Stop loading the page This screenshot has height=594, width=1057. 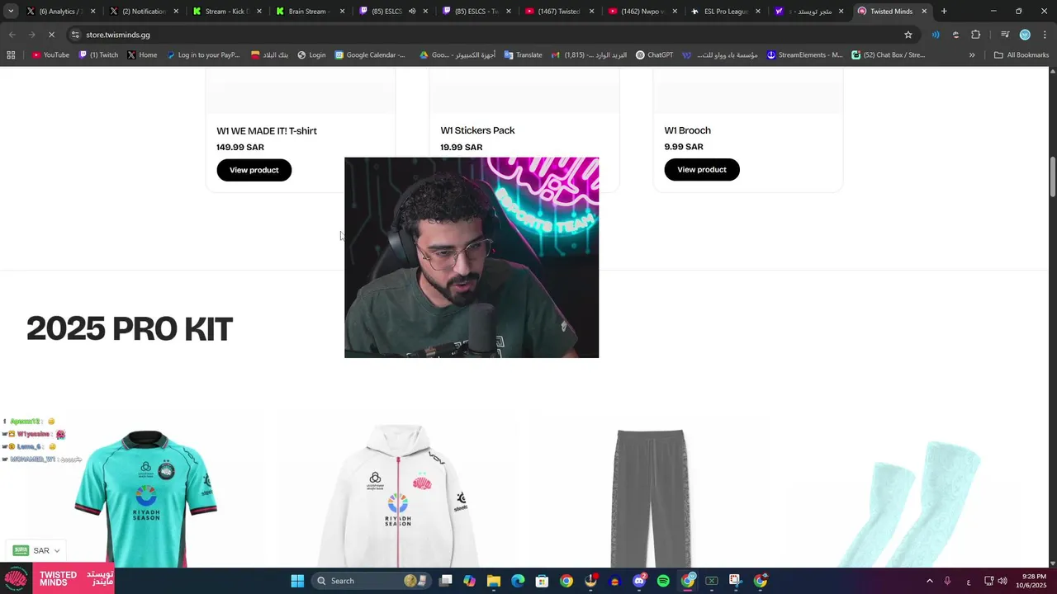[51, 35]
